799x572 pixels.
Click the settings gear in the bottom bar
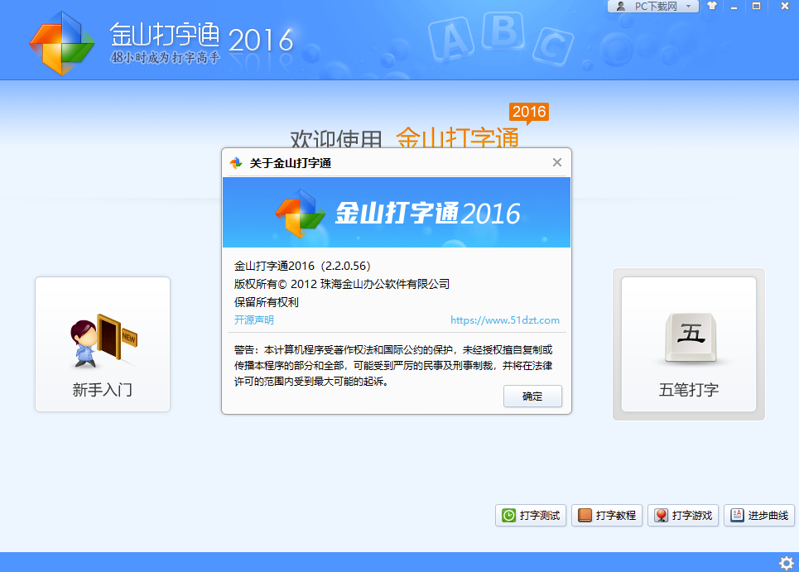786,563
